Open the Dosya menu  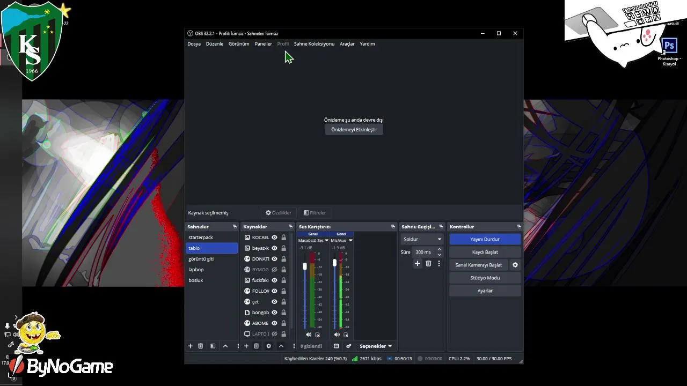tap(194, 44)
